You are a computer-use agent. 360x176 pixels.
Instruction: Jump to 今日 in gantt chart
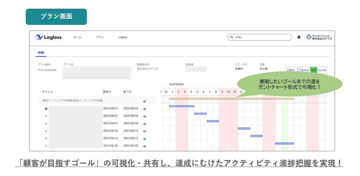point(313,70)
